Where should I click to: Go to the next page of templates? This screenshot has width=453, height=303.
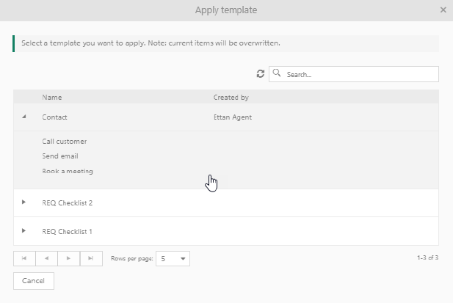tap(68, 258)
